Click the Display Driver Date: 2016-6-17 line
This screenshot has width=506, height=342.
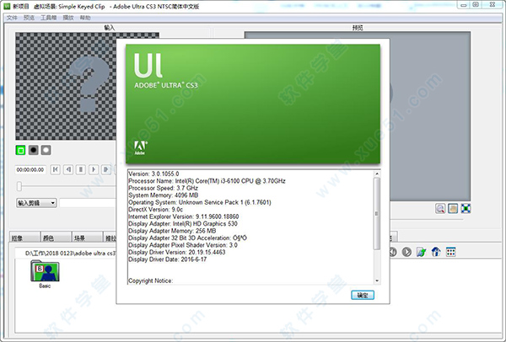pos(168,259)
